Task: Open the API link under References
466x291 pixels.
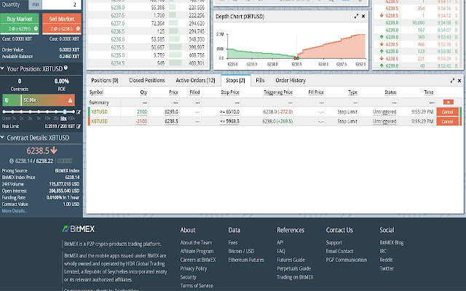Action: point(280,242)
